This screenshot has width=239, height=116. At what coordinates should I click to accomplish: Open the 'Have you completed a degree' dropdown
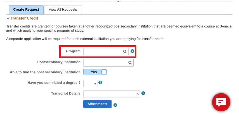click(90, 83)
